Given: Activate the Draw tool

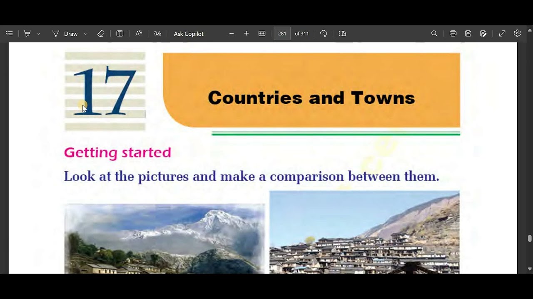Looking at the screenshot, I should (65, 34).
